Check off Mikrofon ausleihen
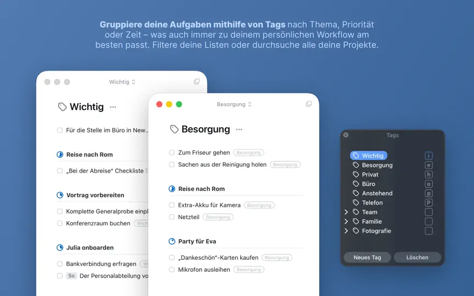 coord(172,270)
